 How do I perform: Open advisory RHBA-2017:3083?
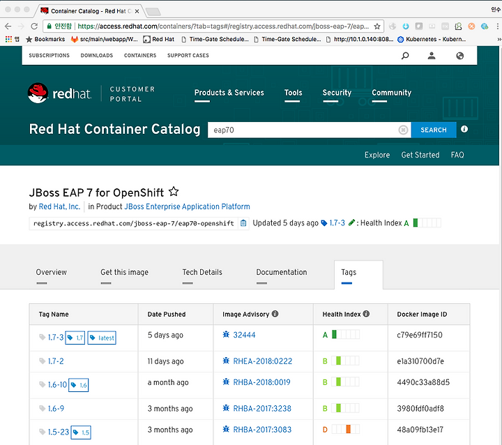(262, 429)
